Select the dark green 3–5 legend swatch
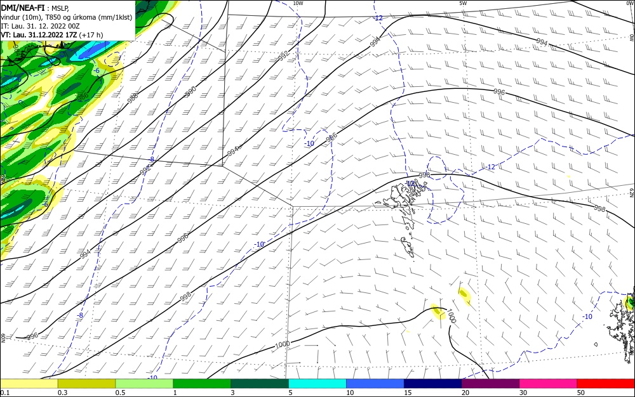Image resolution: width=635 pixels, height=397 pixels. coord(260,384)
